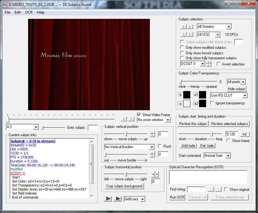This screenshot has height=213, width=258.
Task: Open the Normal Start command dropdown
Action: coord(228,156)
